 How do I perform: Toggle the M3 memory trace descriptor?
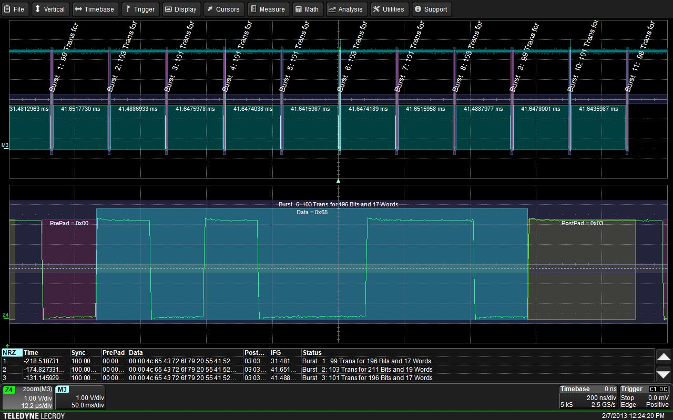coord(79,397)
